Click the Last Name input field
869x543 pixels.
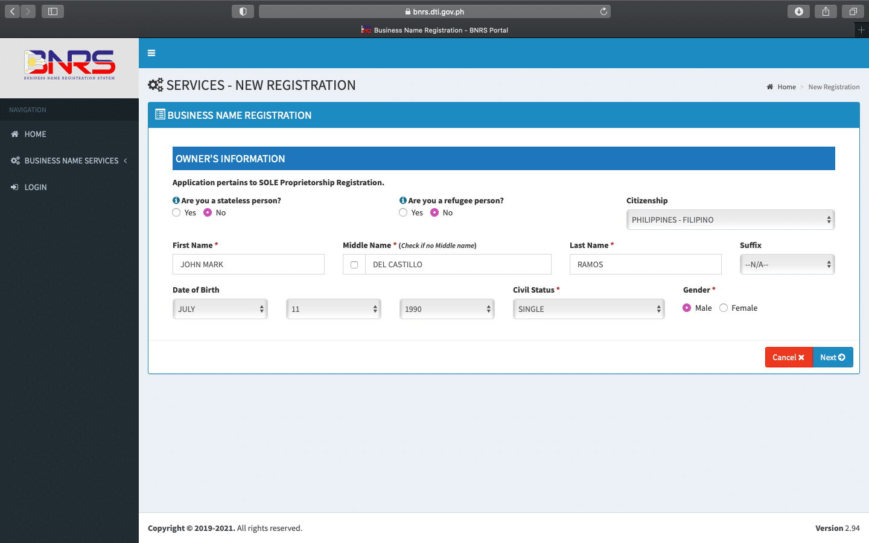tap(645, 264)
